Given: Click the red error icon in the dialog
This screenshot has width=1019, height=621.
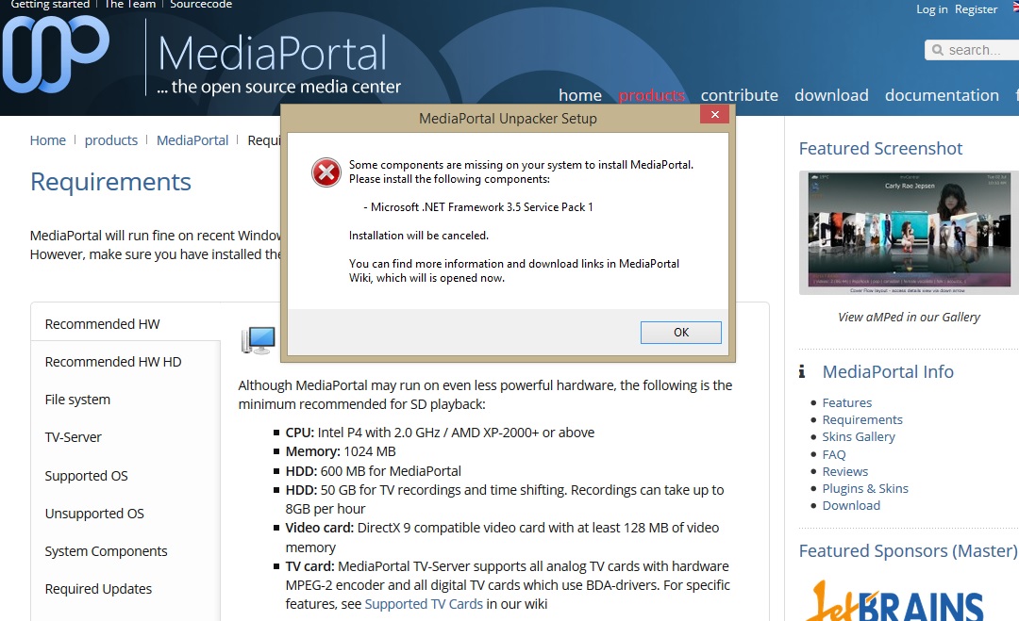Looking at the screenshot, I should [x=326, y=172].
